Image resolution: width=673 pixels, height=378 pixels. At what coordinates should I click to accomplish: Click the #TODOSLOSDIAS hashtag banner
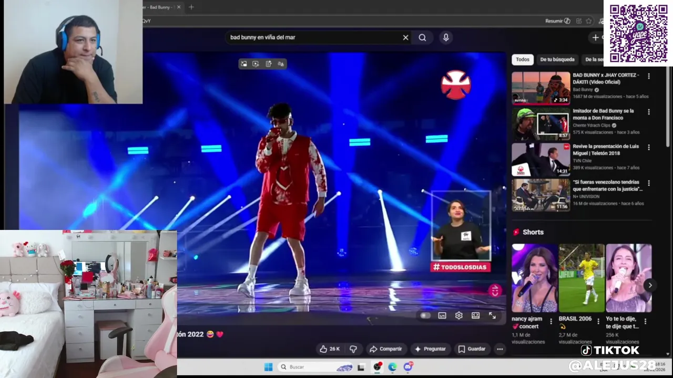tap(460, 267)
